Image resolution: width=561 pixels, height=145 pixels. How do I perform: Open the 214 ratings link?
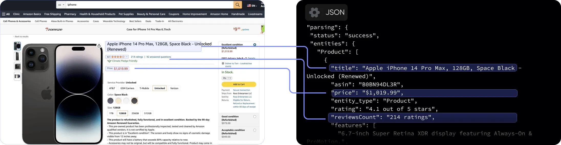(137, 57)
